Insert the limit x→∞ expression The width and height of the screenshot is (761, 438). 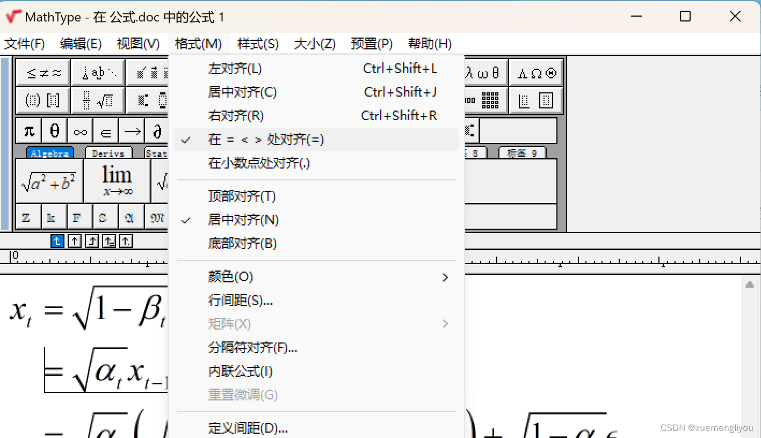(x=117, y=181)
